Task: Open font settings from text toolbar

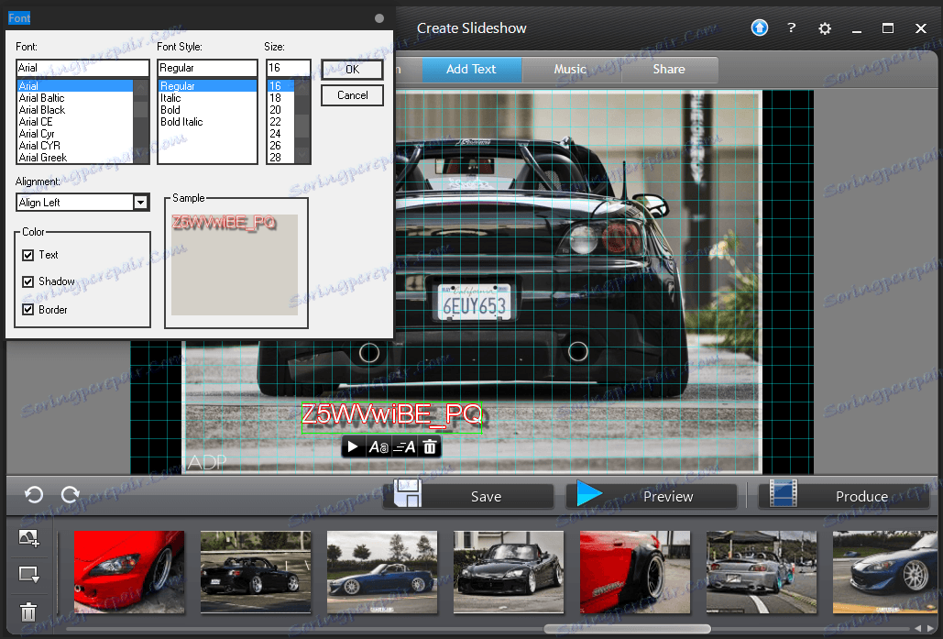Action: (378, 447)
